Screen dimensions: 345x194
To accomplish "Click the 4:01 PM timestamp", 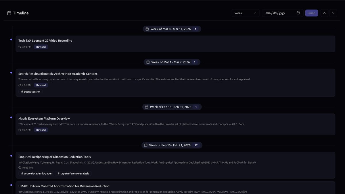I will (26, 85).
